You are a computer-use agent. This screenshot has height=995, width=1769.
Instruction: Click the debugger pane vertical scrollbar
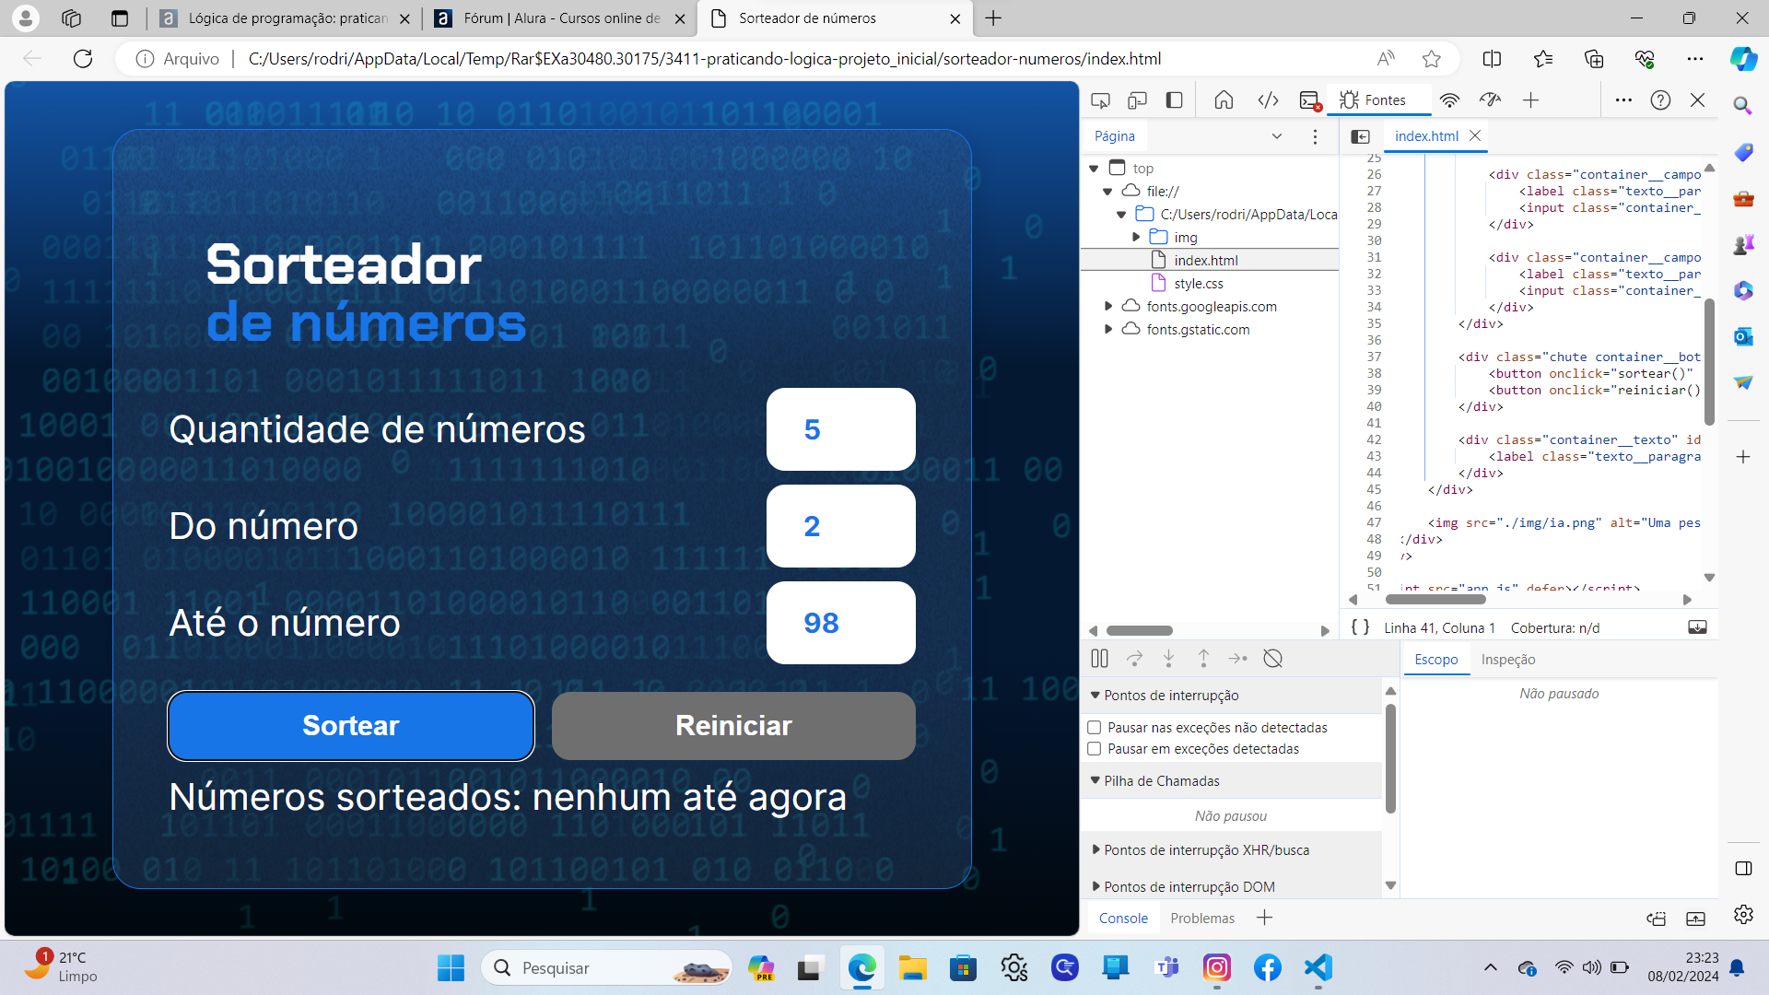(x=1391, y=757)
